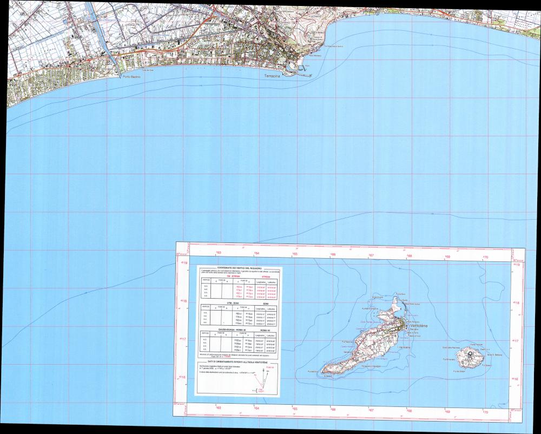The height and width of the screenshot is (434, 541).
Task: Click bottom grid label 69 on inset
Action: [x=447, y=411]
